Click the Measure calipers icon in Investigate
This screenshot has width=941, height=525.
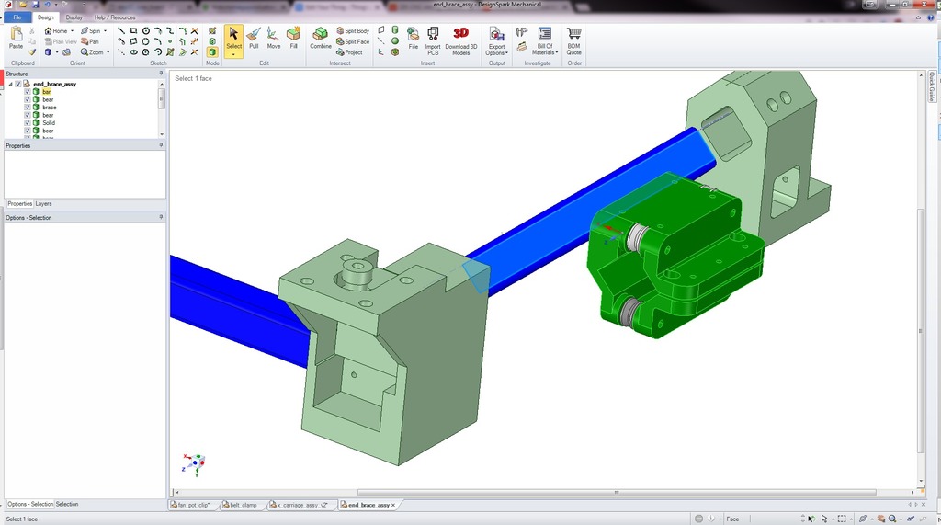pyautogui.click(x=522, y=32)
